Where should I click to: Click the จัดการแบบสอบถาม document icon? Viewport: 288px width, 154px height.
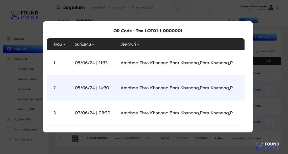click(x=9, y=129)
